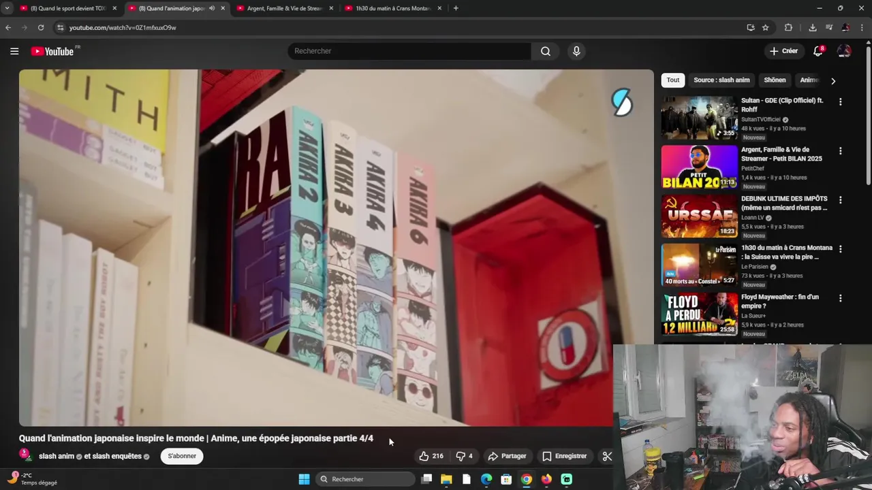Bookmark this page with the star

tap(766, 27)
